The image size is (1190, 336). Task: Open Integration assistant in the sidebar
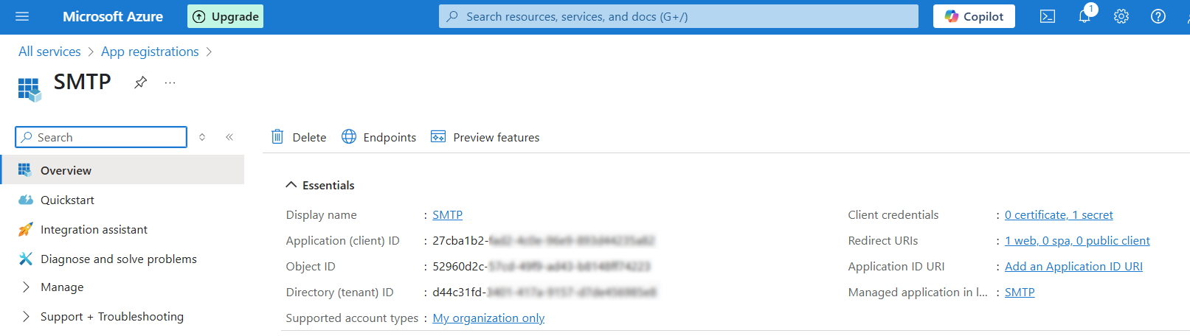coord(94,229)
